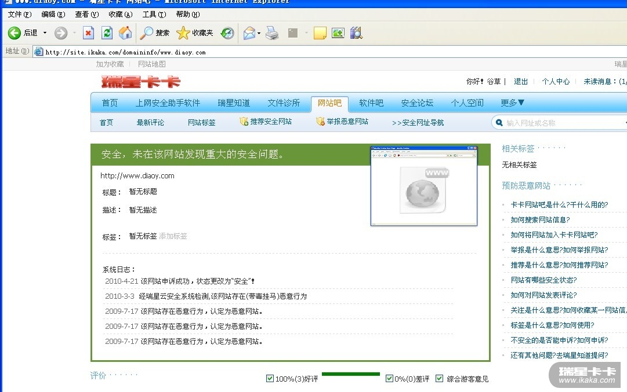Click the green rating progress bar

click(351, 374)
